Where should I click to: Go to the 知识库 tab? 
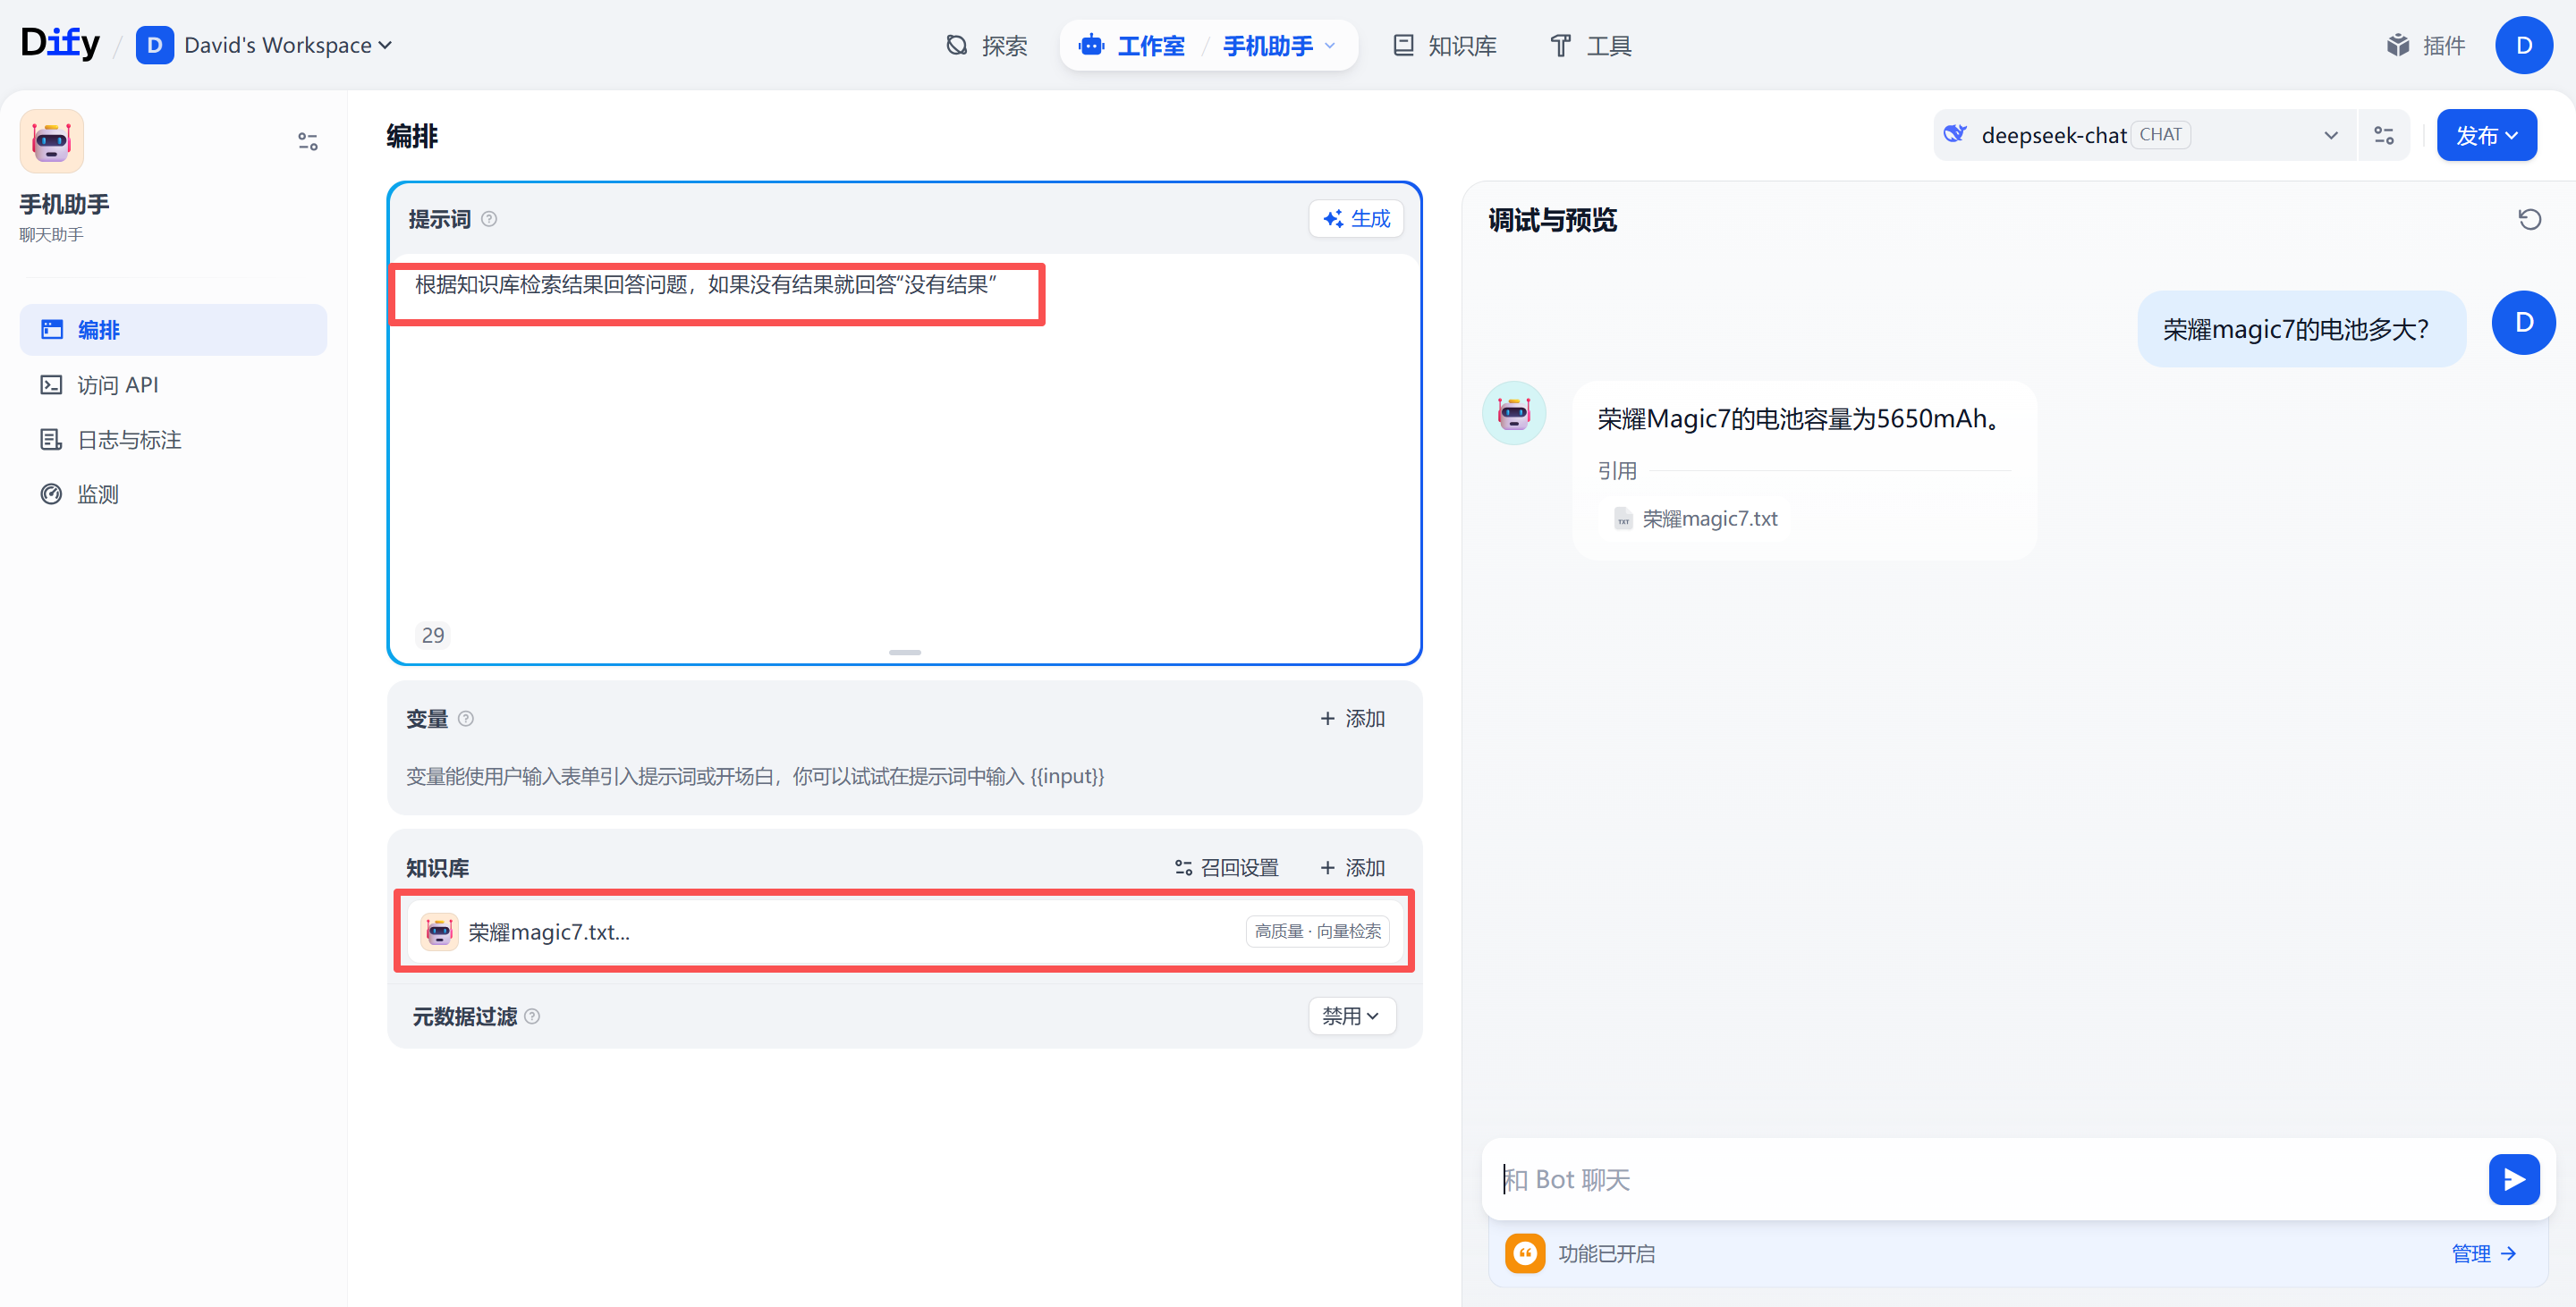[x=1445, y=45]
